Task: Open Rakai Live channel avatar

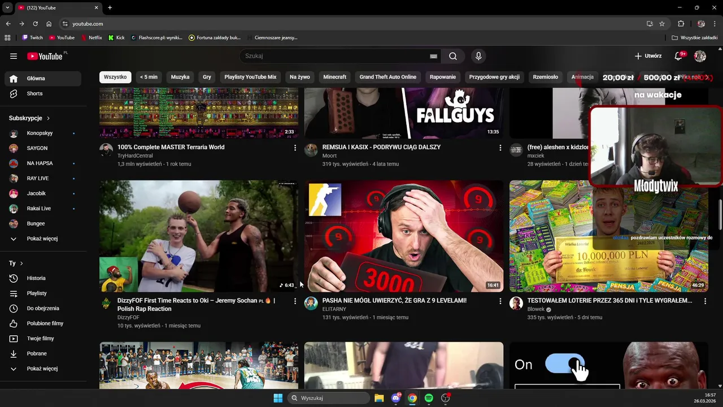Action: coord(14,209)
